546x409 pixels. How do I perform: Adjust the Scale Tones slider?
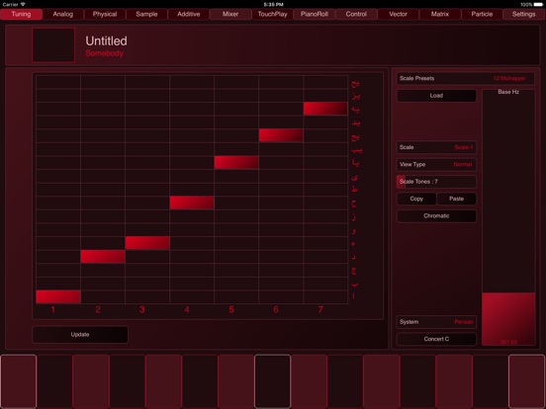pos(436,182)
